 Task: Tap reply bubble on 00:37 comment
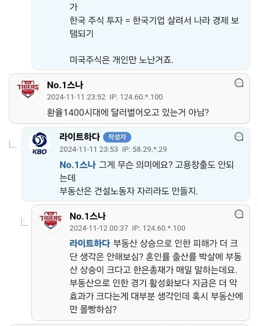click(239, 214)
